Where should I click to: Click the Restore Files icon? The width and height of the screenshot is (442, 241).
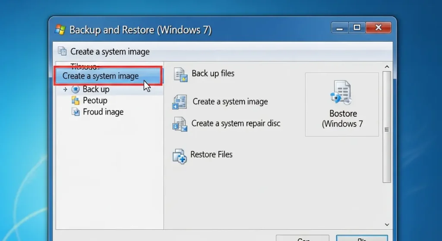click(x=180, y=156)
